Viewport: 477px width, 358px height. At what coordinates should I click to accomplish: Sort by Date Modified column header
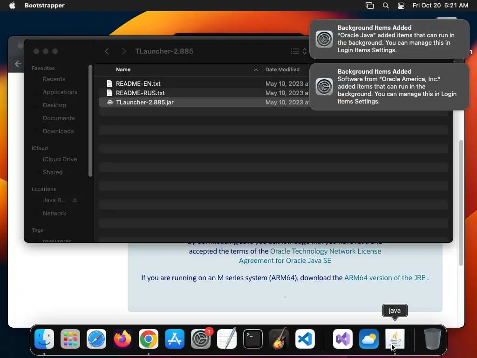[x=282, y=70]
